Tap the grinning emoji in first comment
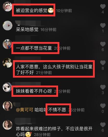 [51, 10]
